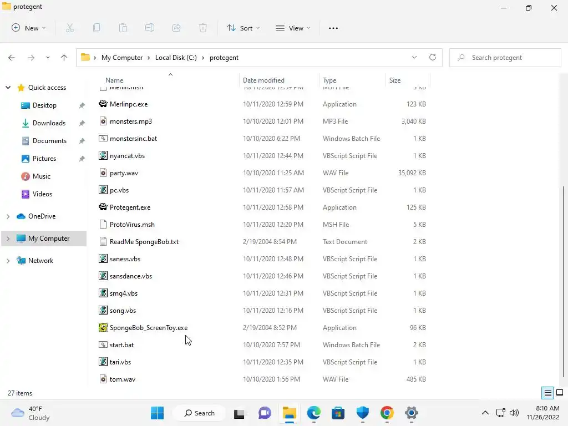Screen dimensions: 568x426
Task: Click the Delete trash icon
Action: 203,28
